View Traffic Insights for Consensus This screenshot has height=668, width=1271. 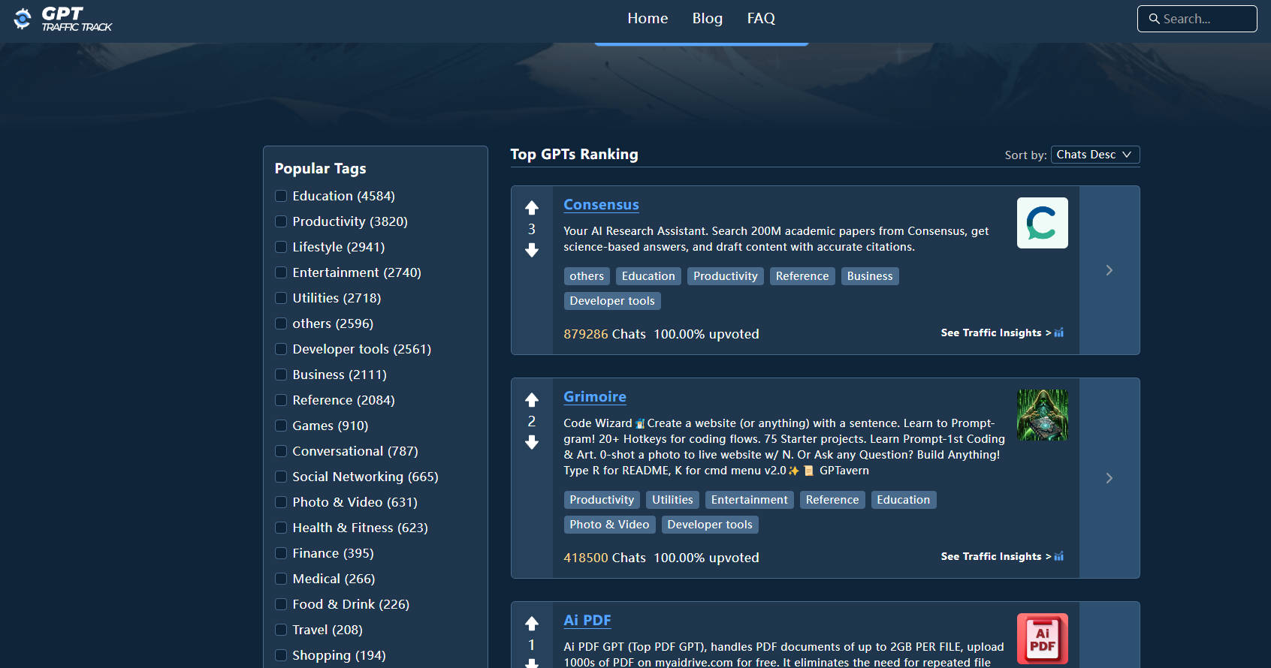(1002, 332)
